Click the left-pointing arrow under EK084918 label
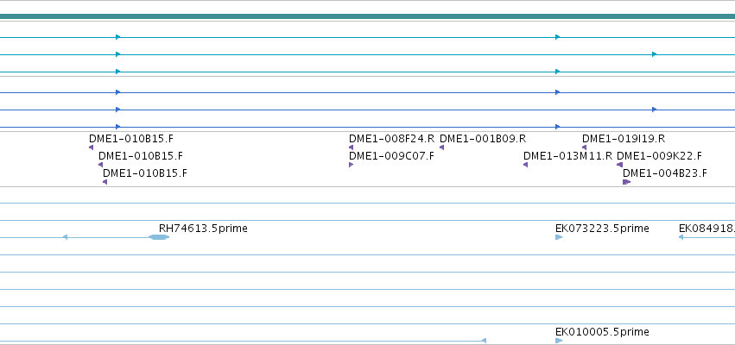735x345 pixels. click(x=681, y=237)
